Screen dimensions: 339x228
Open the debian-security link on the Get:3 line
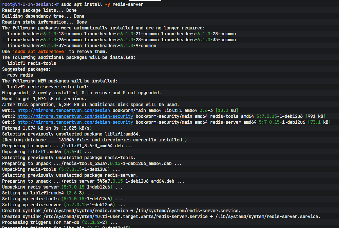pyautogui.click(x=75, y=122)
